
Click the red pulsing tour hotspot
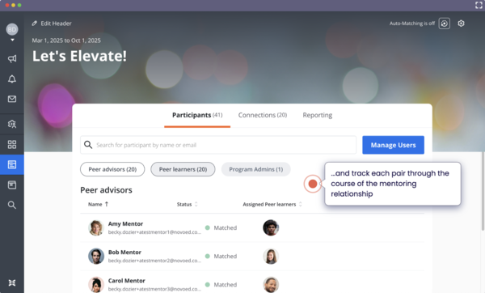click(313, 184)
